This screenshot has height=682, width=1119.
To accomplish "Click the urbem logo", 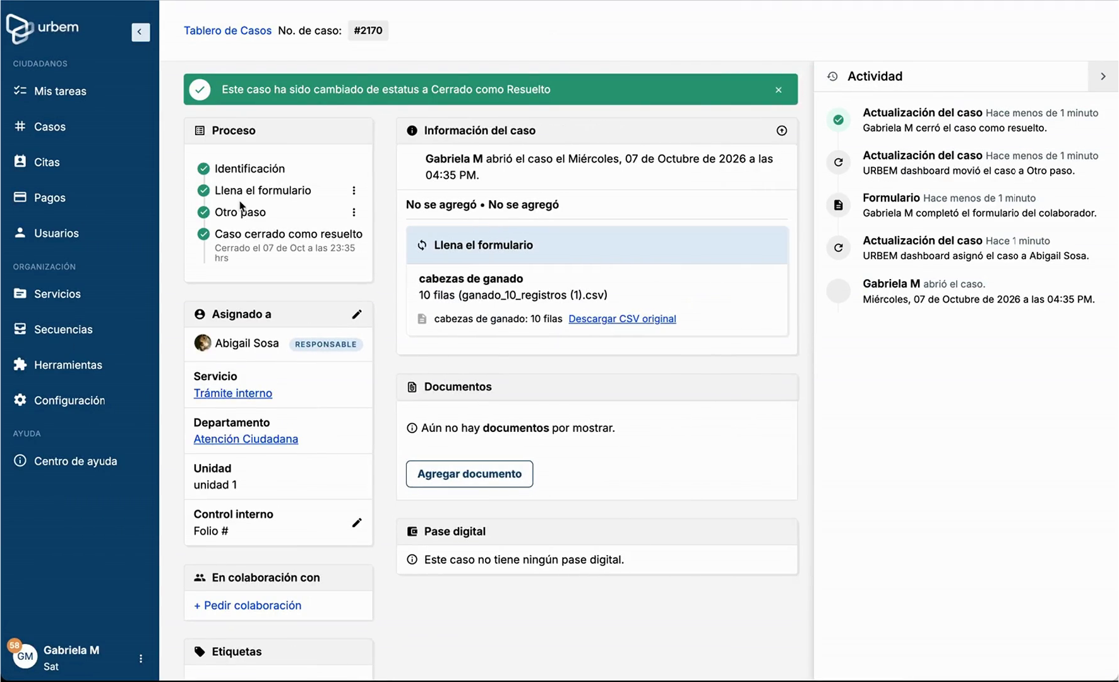I will tap(42, 28).
